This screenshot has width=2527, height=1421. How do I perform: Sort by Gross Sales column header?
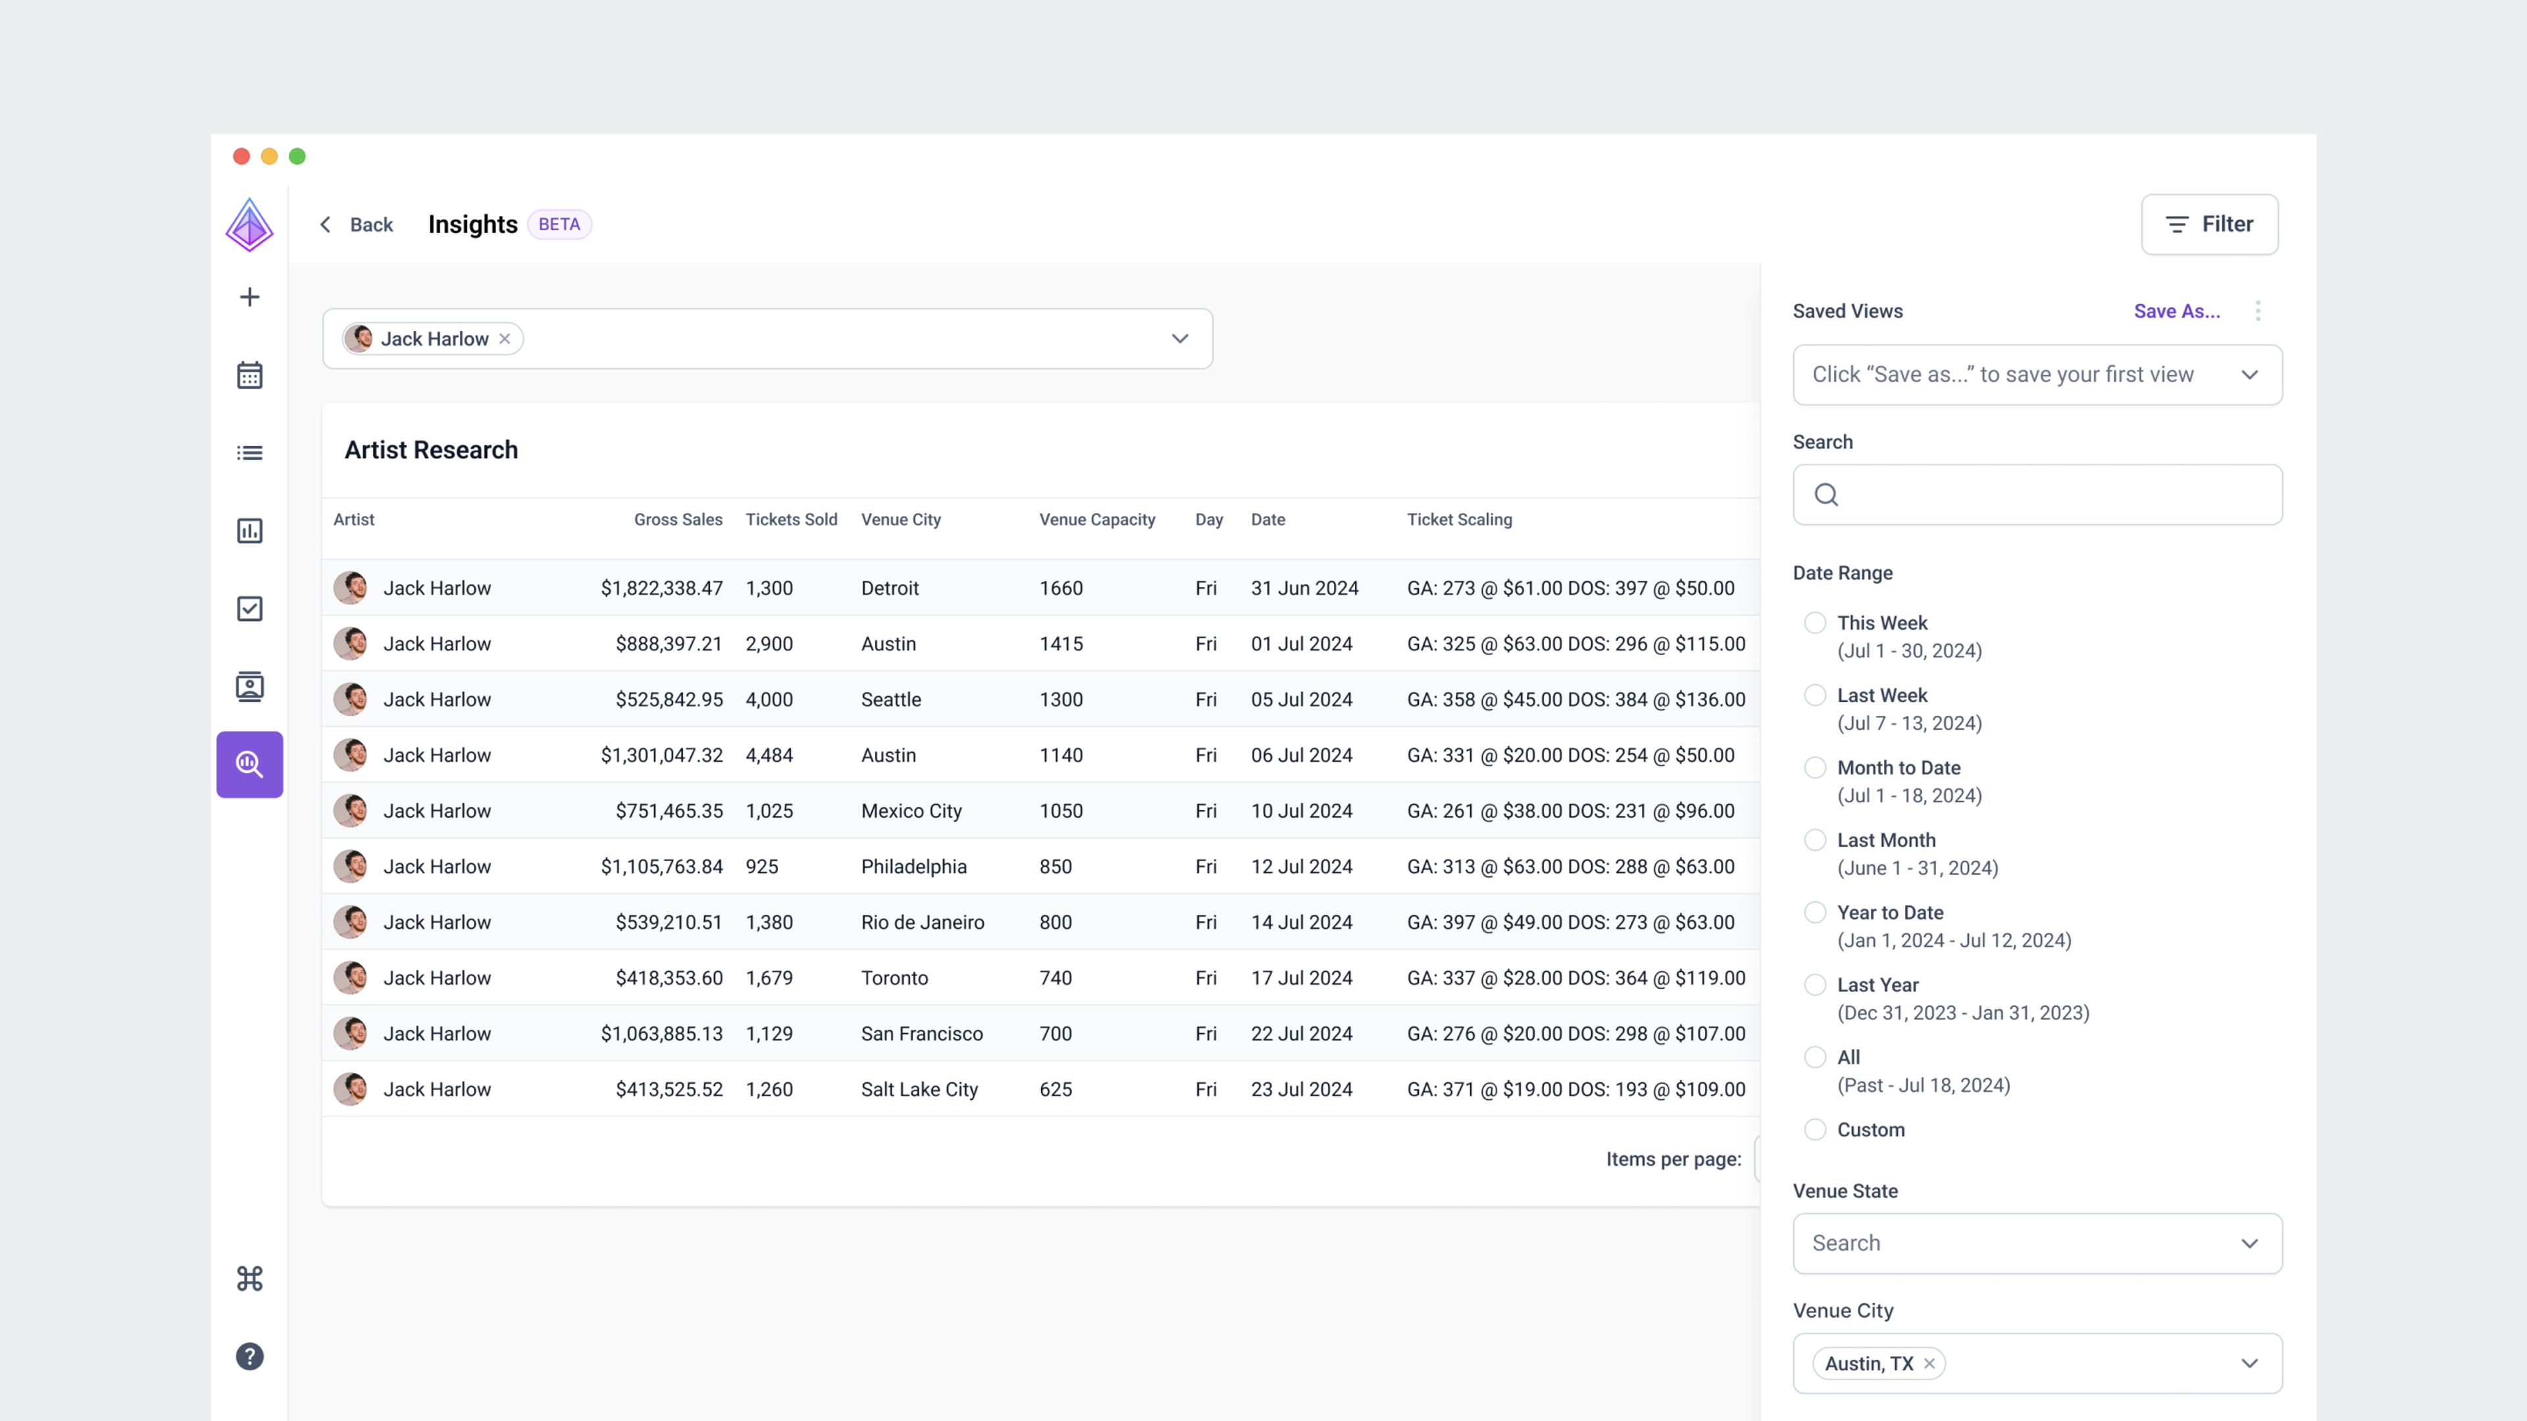click(678, 520)
